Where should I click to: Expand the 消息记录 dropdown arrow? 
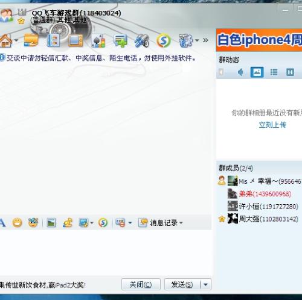[x=181, y=223]
